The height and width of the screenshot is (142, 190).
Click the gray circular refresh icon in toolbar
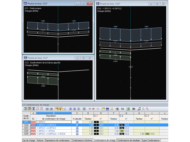pos(65,109)
